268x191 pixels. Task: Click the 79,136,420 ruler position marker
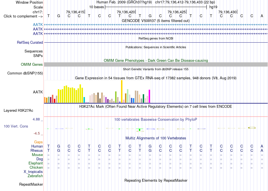tap(126, 12)
